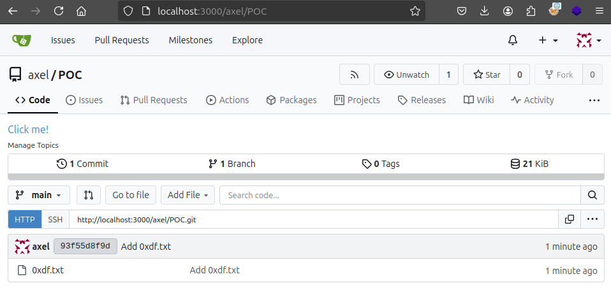Open the Add File dropdown
The image size is (611, 295).
(188, 195)
